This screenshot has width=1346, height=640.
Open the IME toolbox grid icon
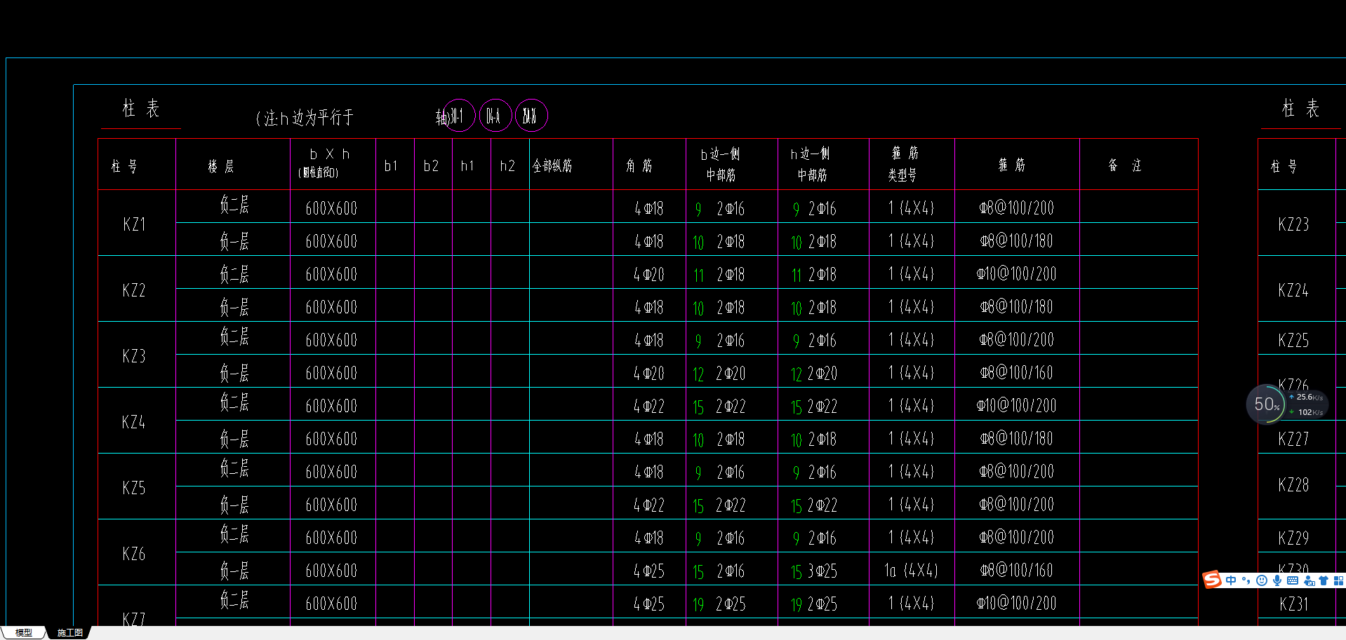pyautogui.click(x=1338, y=580)
